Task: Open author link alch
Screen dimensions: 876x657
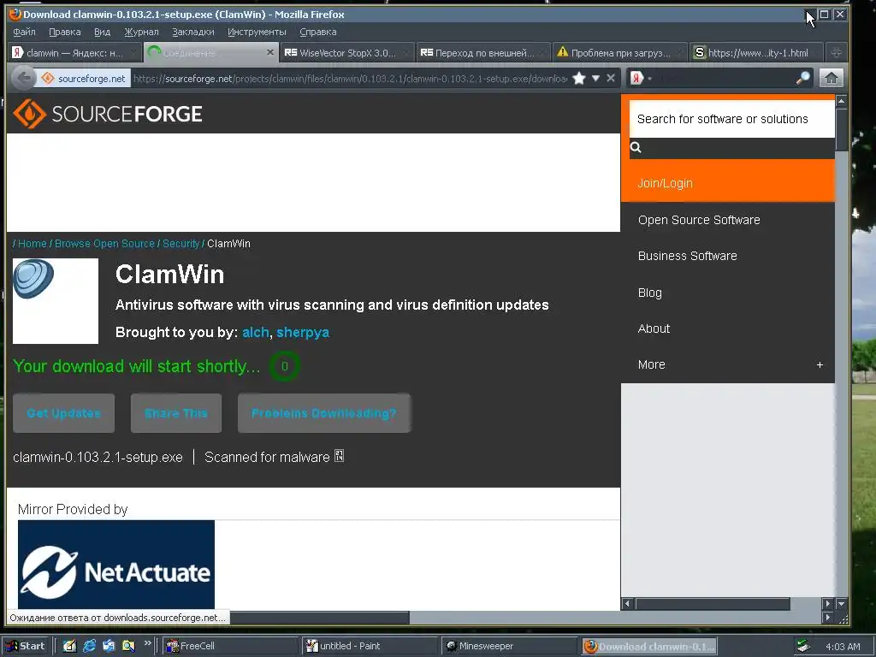Action: [256, 333]
